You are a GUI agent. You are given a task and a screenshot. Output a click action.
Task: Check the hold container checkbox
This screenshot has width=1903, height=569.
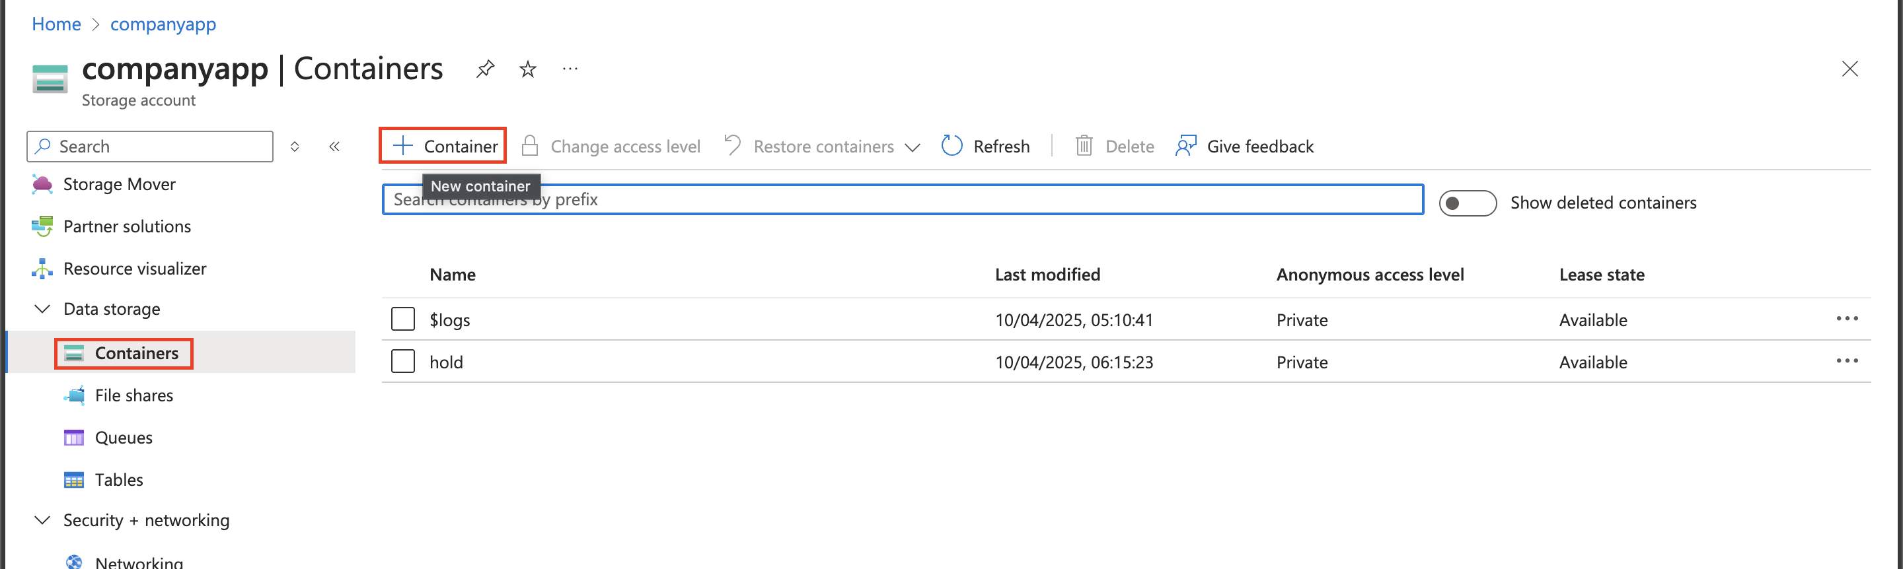point(402,361)
